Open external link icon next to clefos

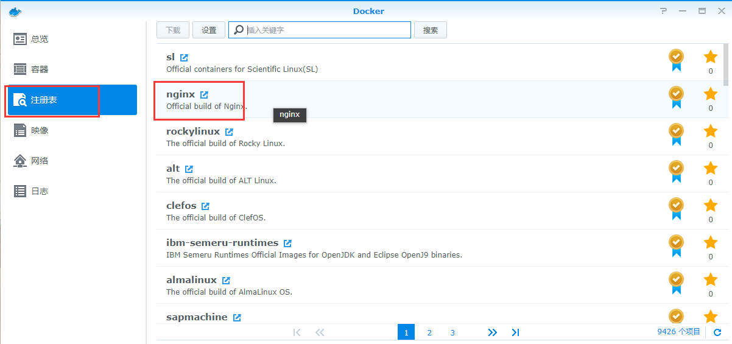(205, 206)
